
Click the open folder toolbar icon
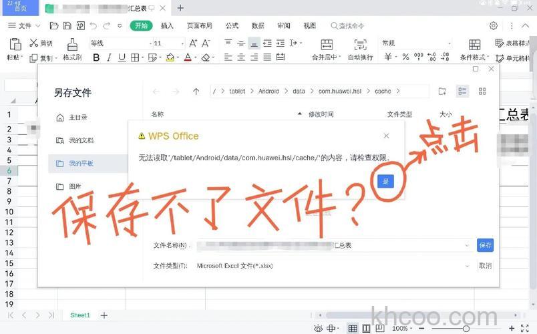[54, 25]
